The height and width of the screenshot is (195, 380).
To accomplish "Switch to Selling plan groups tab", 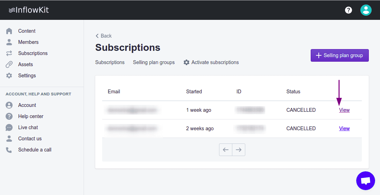I will (154, 62).
